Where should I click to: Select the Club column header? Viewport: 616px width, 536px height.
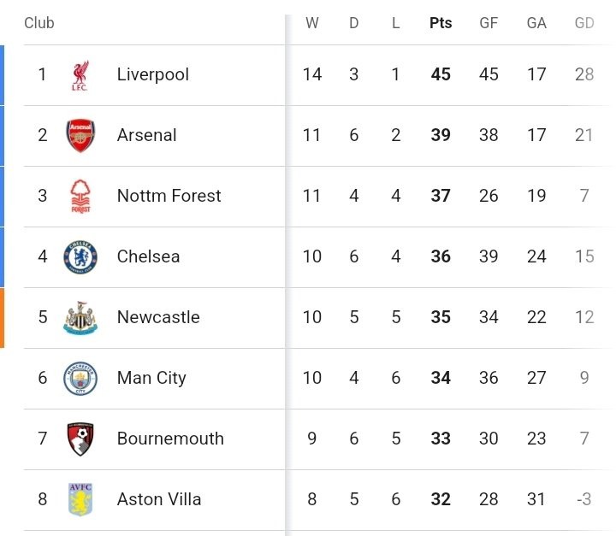tap(39, 23)
